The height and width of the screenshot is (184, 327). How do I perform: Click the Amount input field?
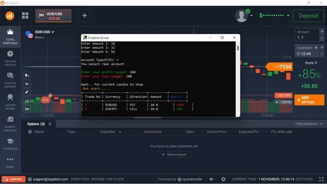(x=307, y=35)
